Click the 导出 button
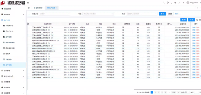 pos(191,20)
